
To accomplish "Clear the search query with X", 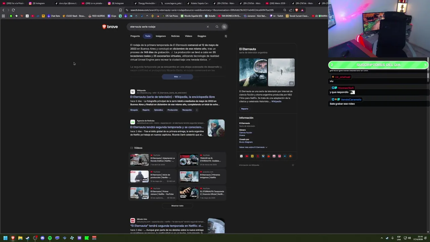I will click(x=208, y=27).
